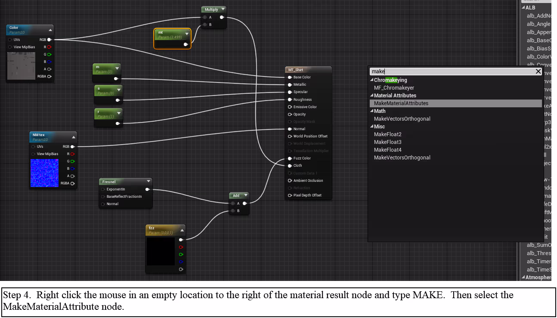
Task: Click the Color node RGBA output pin
Action: [x=49, y=76]
